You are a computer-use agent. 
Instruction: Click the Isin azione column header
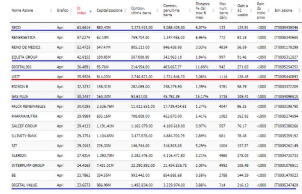coord(284,11)
